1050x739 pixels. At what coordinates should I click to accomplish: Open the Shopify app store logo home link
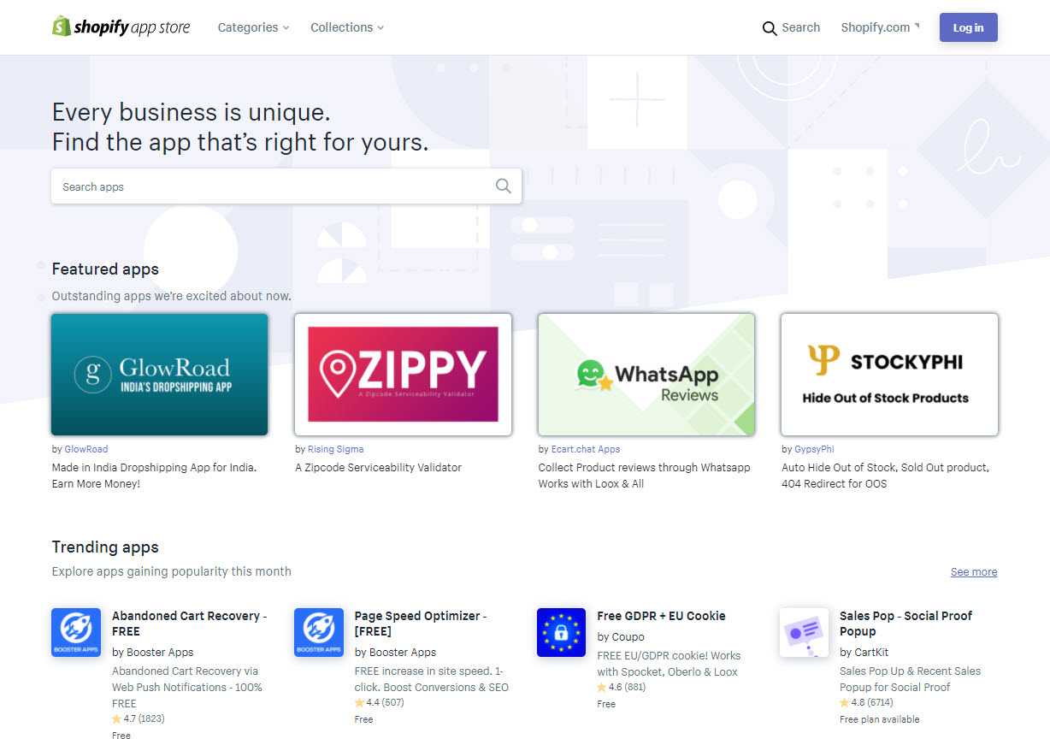pos(121,27)
